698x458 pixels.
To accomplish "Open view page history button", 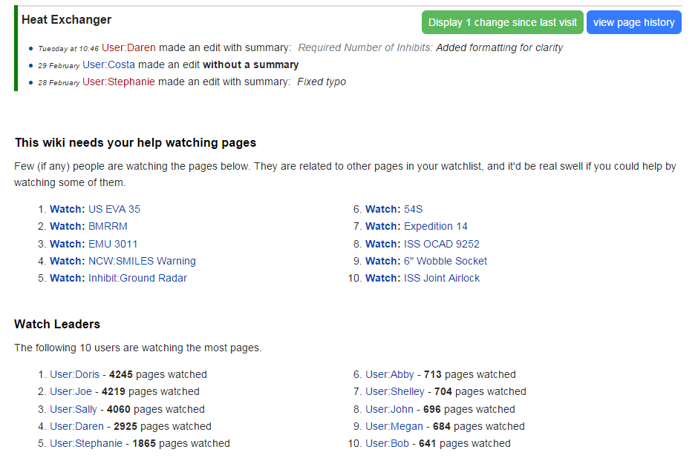I will (x=634, y=22).
